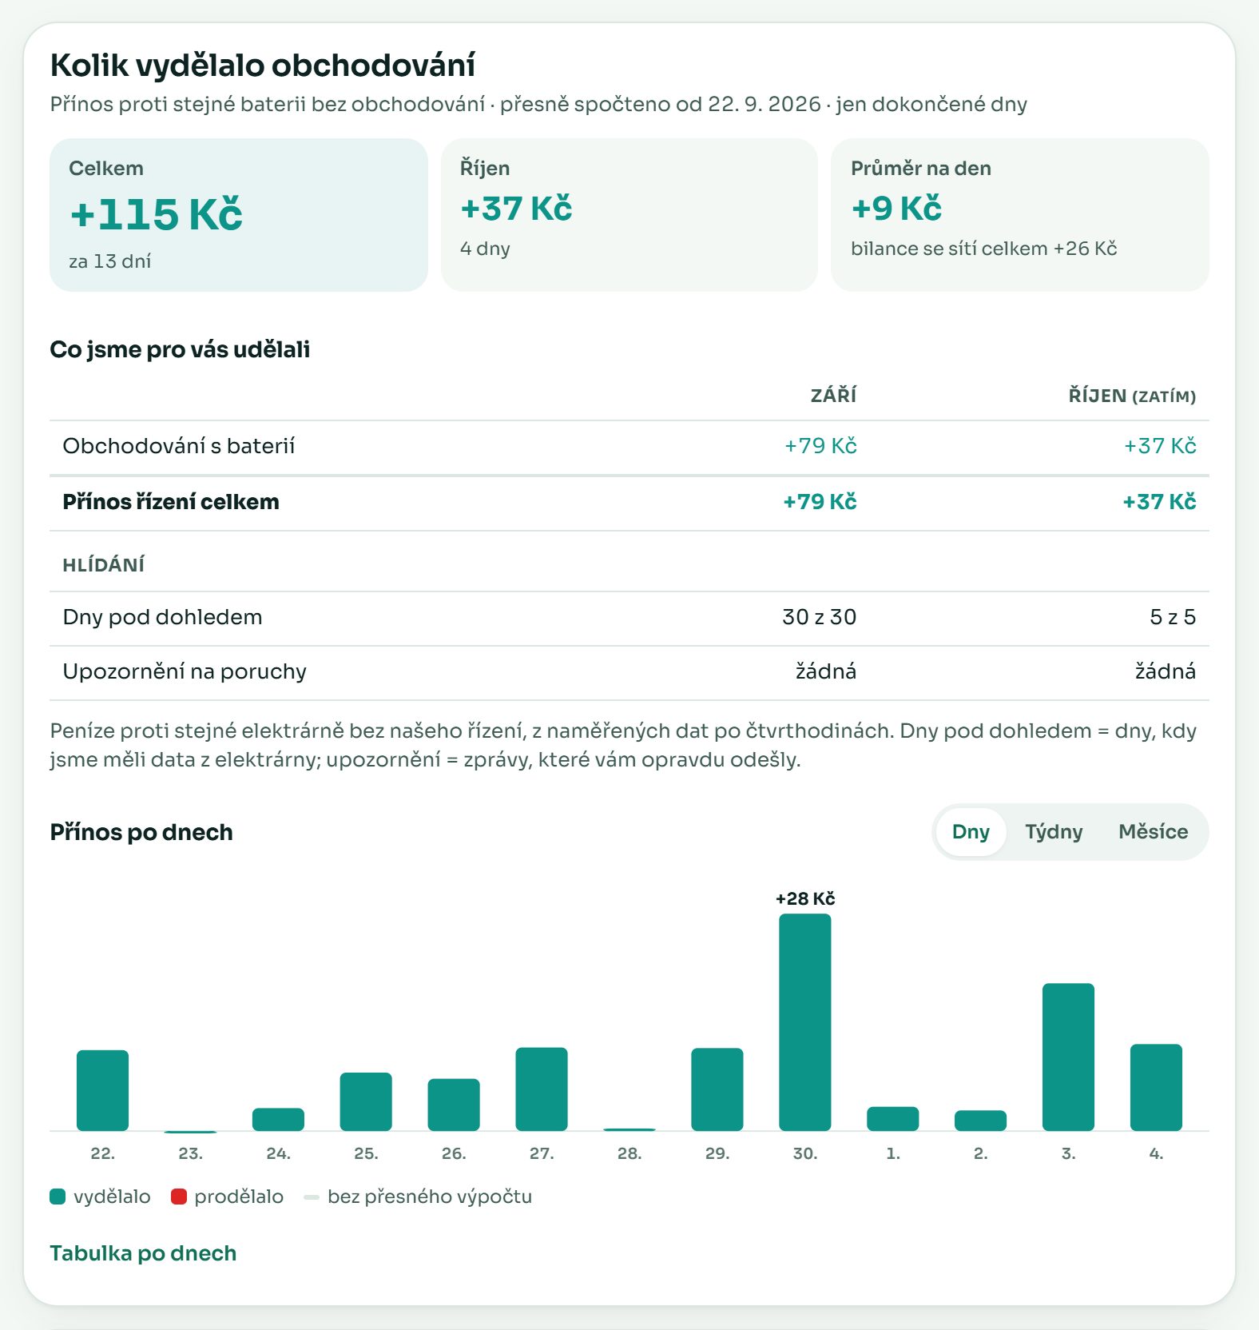
Task: Click the "Kolik vydělalo obchodování" heading
Action: pyautogui.click(x=263, y=66)
